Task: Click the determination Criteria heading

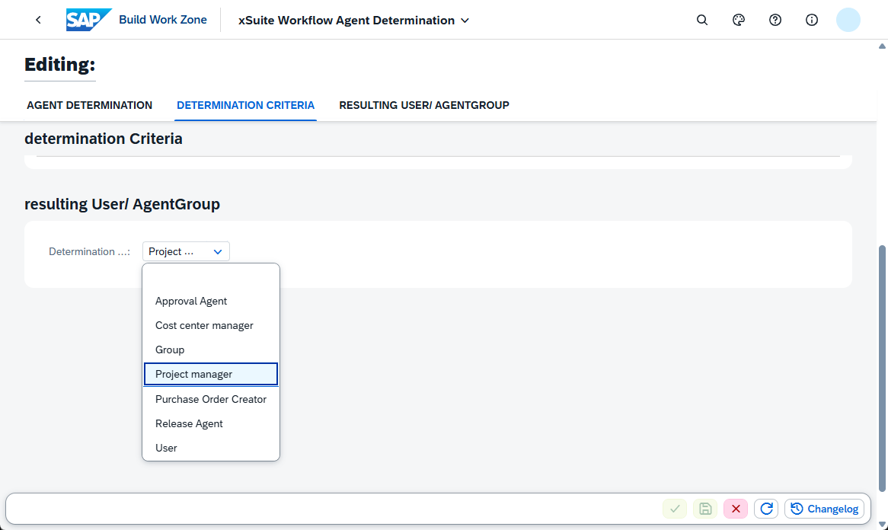Action: (103, 139)
